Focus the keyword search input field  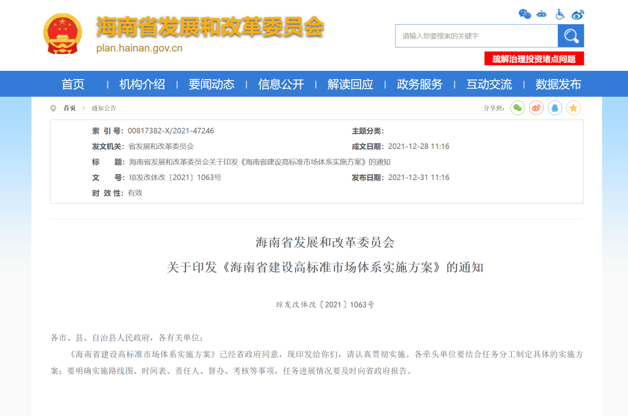click(476, 36)
